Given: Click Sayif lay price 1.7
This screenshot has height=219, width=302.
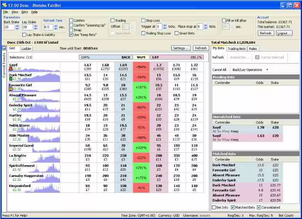Looking at the screenshot, I should pos(159,67).
